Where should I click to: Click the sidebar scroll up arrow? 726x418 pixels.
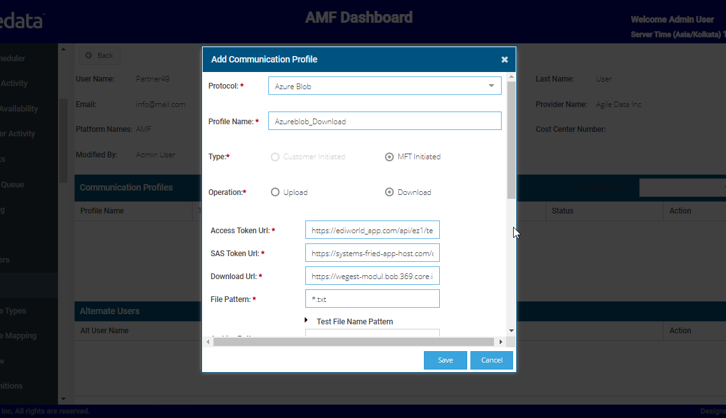point(62,49)
